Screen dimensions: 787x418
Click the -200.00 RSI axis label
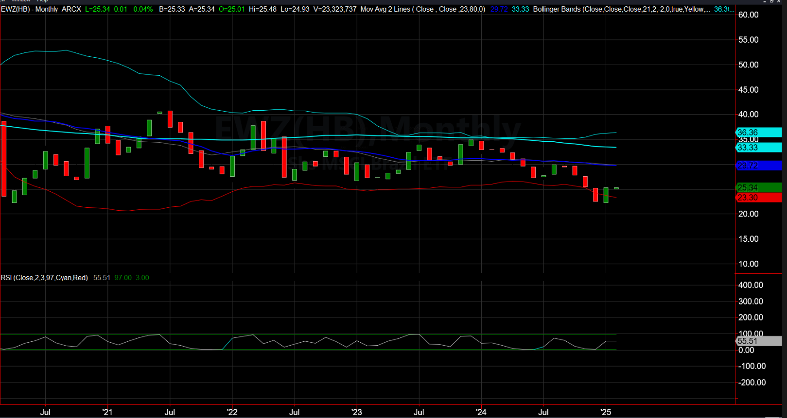752,383
